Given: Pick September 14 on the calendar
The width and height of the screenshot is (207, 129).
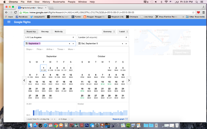Looking at the screenshot, I should coord(37,83).
